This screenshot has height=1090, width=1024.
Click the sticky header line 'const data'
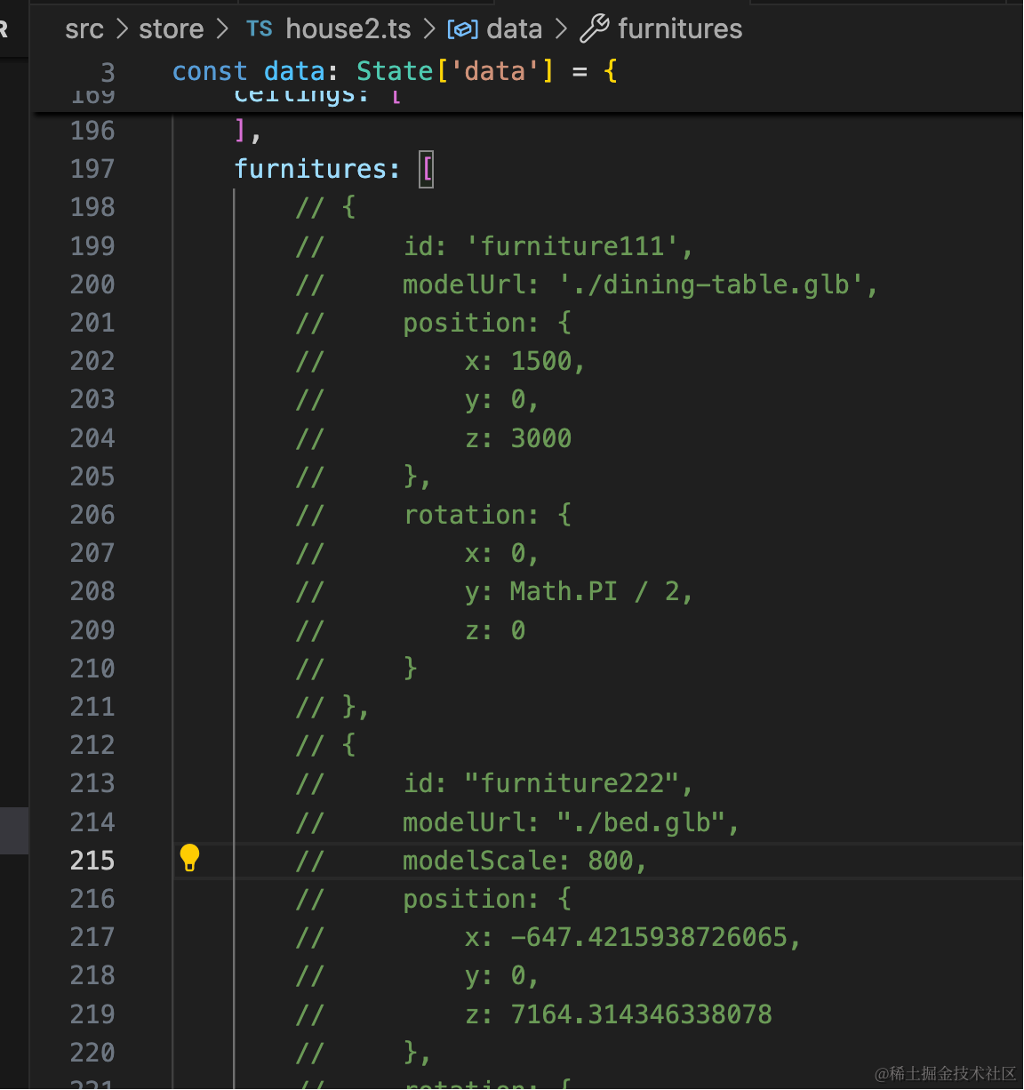point(394,71)
